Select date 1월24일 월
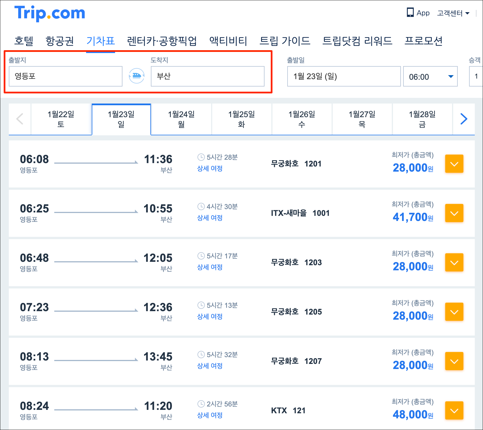483x430 pixels. point(182,119)
